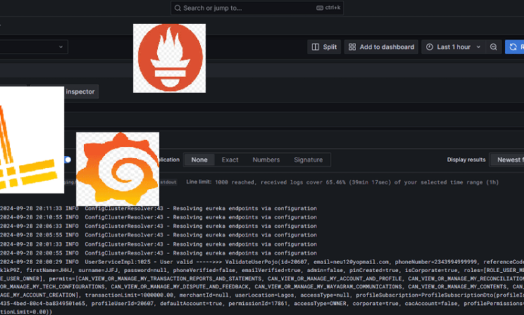Screen dimensions: 524x315
Task: Click the ctrl+k keyboard shortcut hint
Action: [x=328, y=7]
